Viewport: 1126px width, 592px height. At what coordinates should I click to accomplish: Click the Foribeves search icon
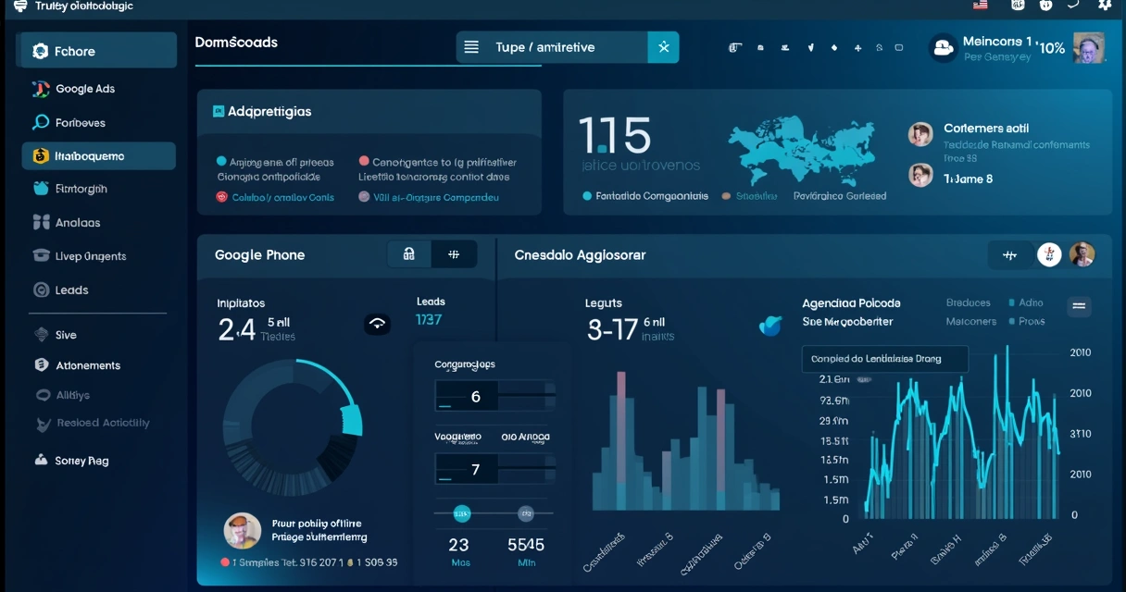pyautogui.click(x=40, y=122)
